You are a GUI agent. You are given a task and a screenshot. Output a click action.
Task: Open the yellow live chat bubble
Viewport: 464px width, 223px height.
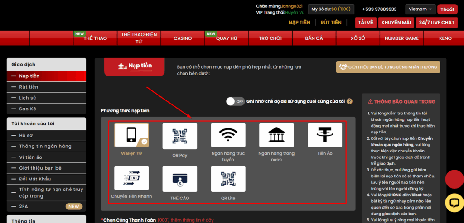coord(454,202)
